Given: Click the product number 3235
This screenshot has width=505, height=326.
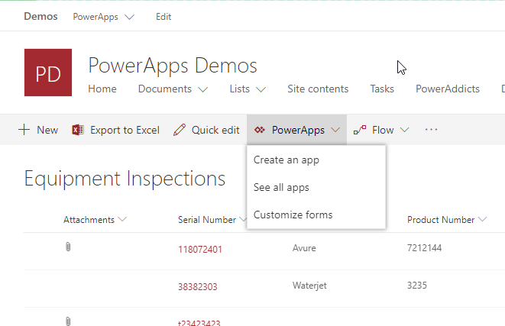Looking at the screenshot, I should 416,285.
